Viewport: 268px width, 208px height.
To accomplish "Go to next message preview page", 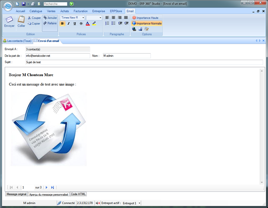I will coord(46,187).
